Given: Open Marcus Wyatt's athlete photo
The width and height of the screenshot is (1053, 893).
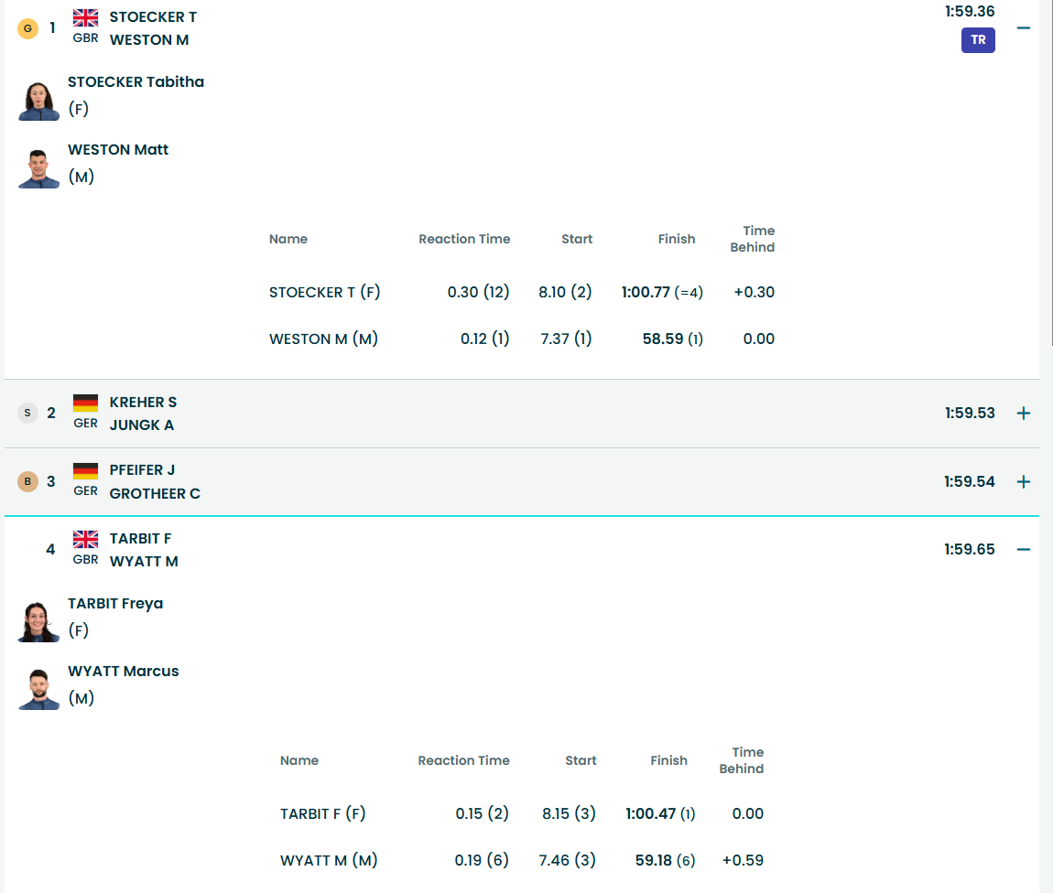Looking at the screenshot, I should click(x=38, y=690).
